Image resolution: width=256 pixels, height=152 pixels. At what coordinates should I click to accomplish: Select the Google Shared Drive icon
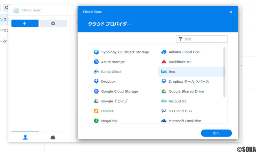coord(164,91)
